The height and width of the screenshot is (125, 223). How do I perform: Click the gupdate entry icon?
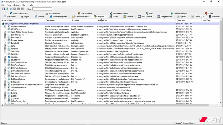(9, 96)
